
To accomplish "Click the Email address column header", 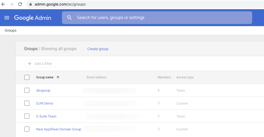I will (96, 77).
